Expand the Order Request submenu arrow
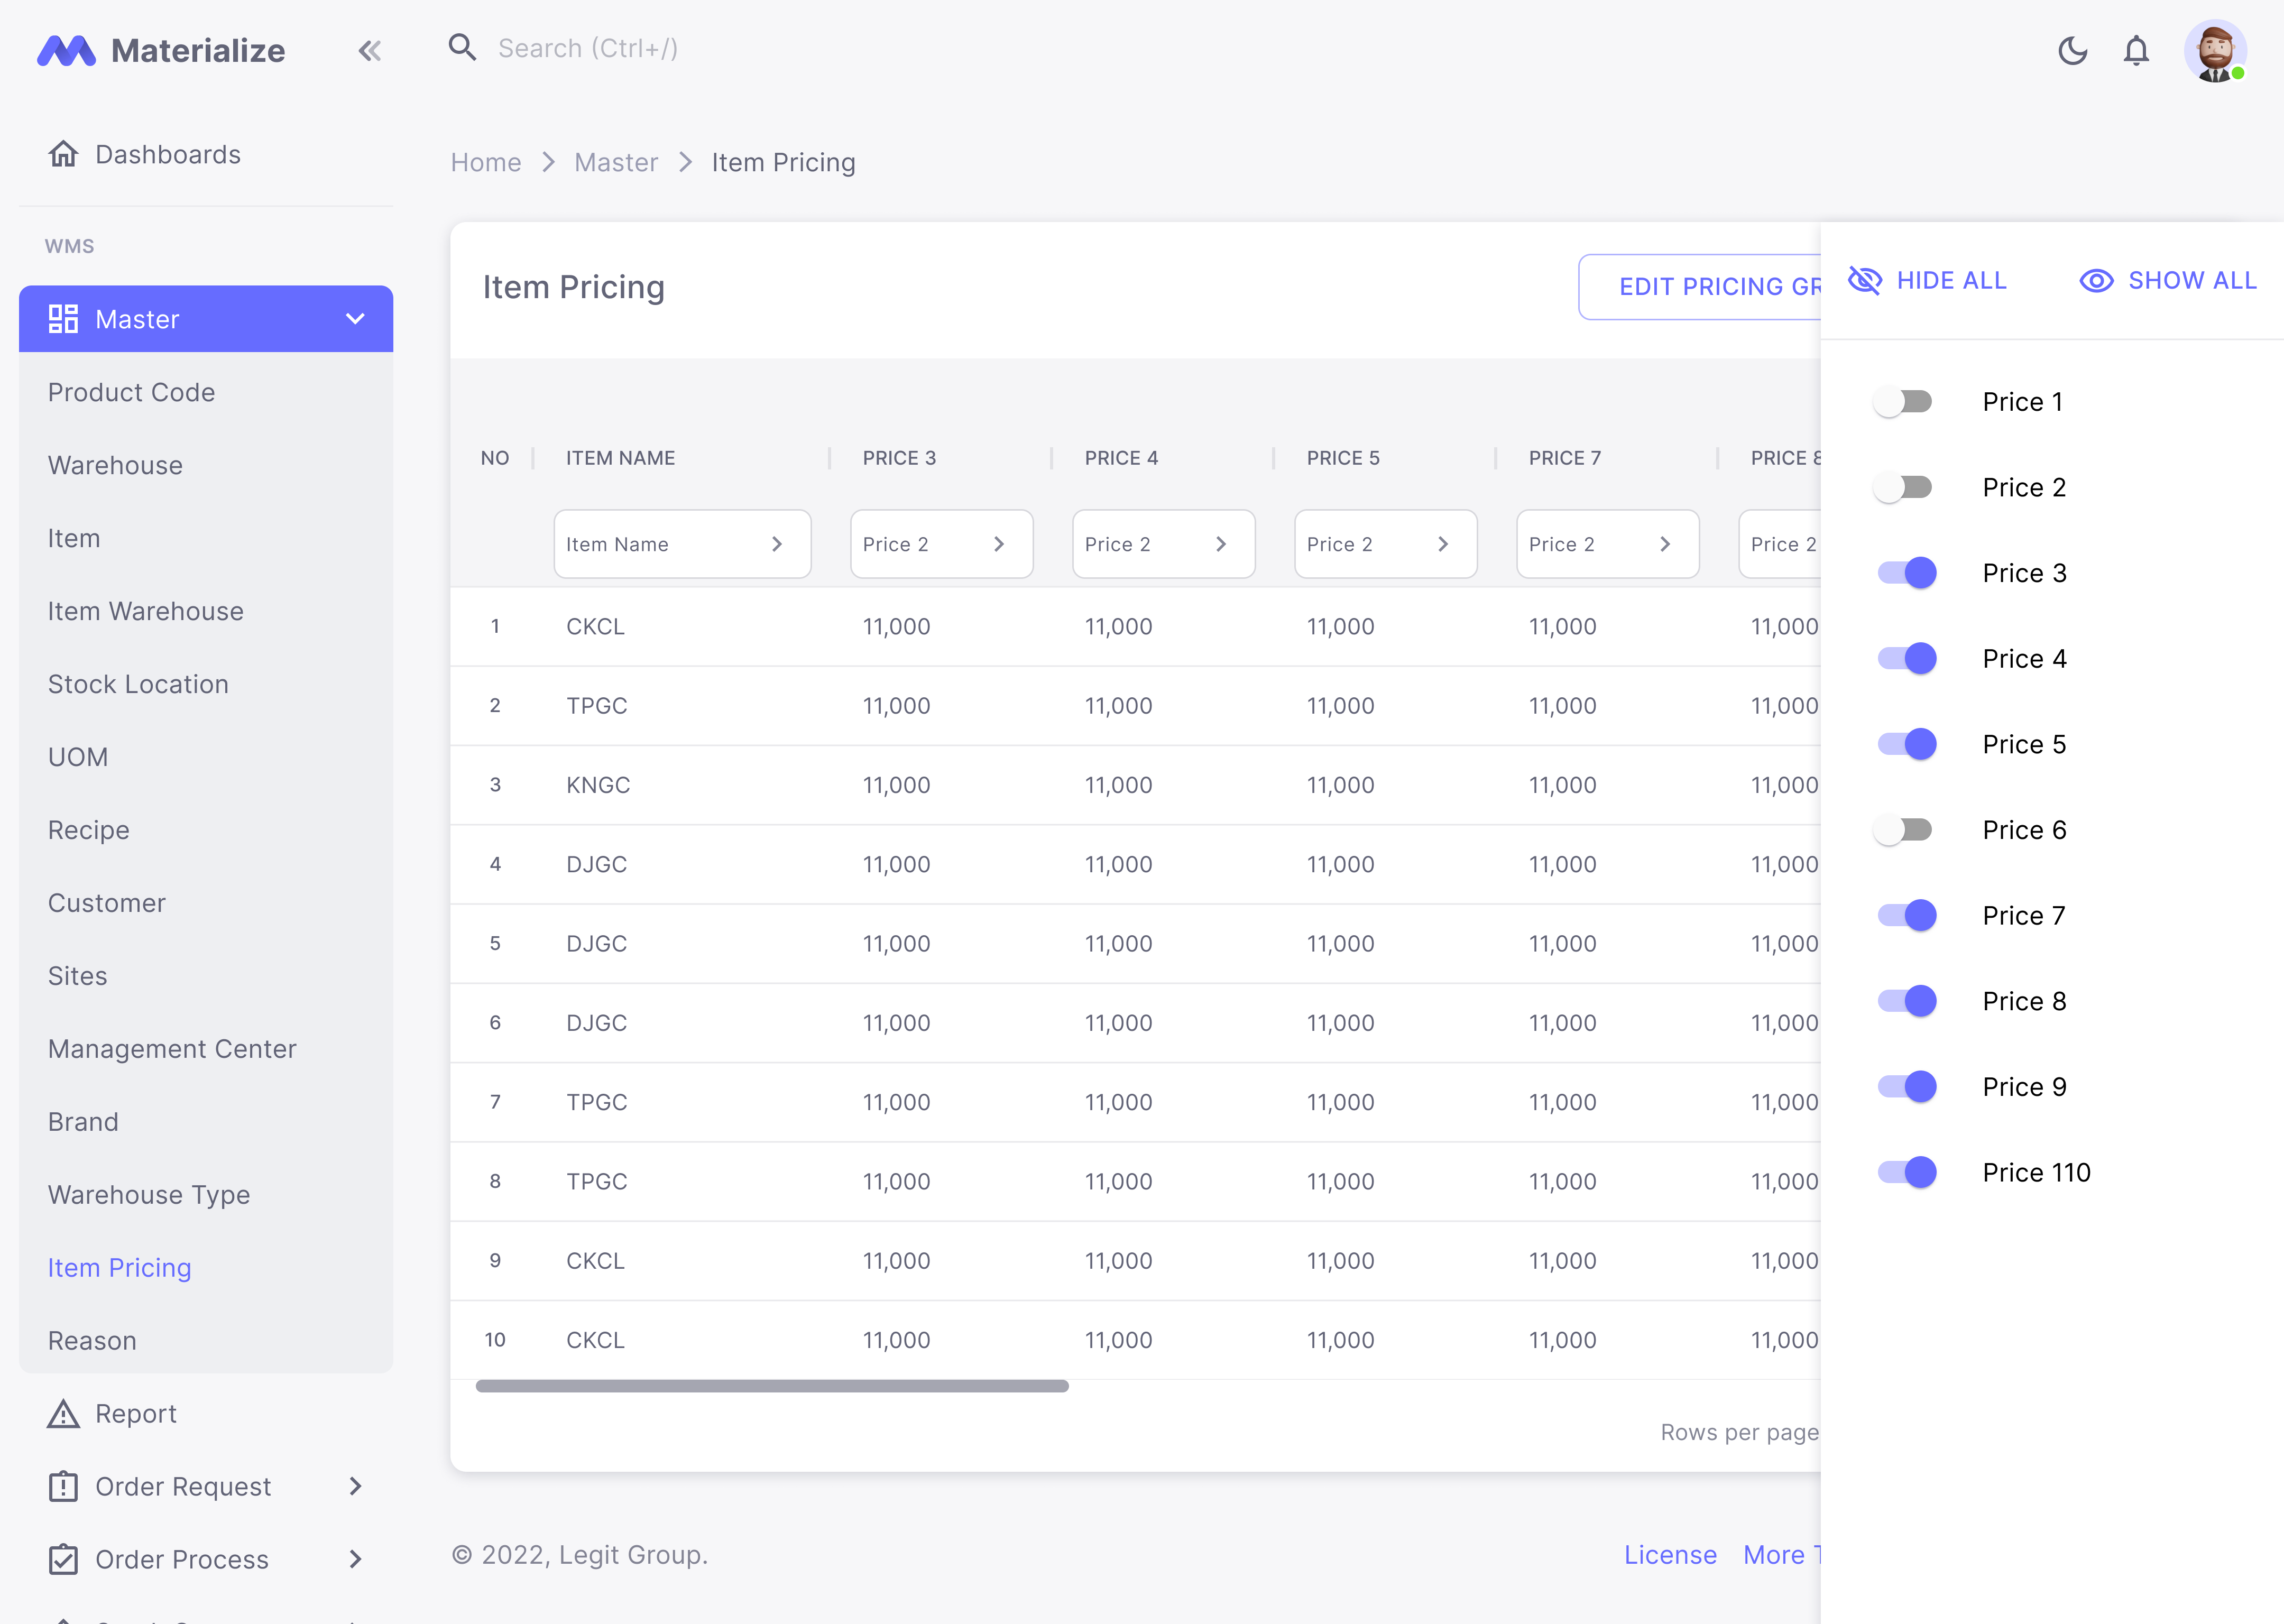 tap(355, 1486)
